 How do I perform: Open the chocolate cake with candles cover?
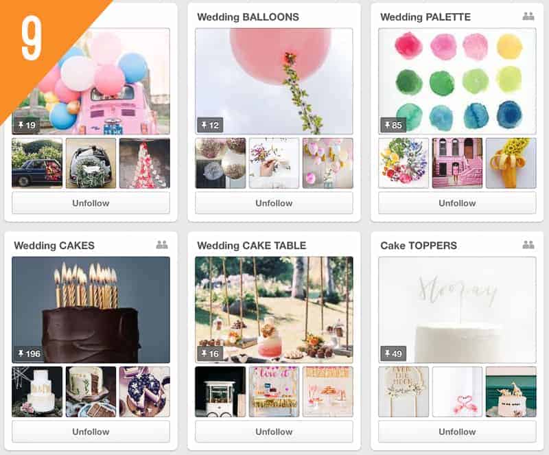click(x=91, y=310)
